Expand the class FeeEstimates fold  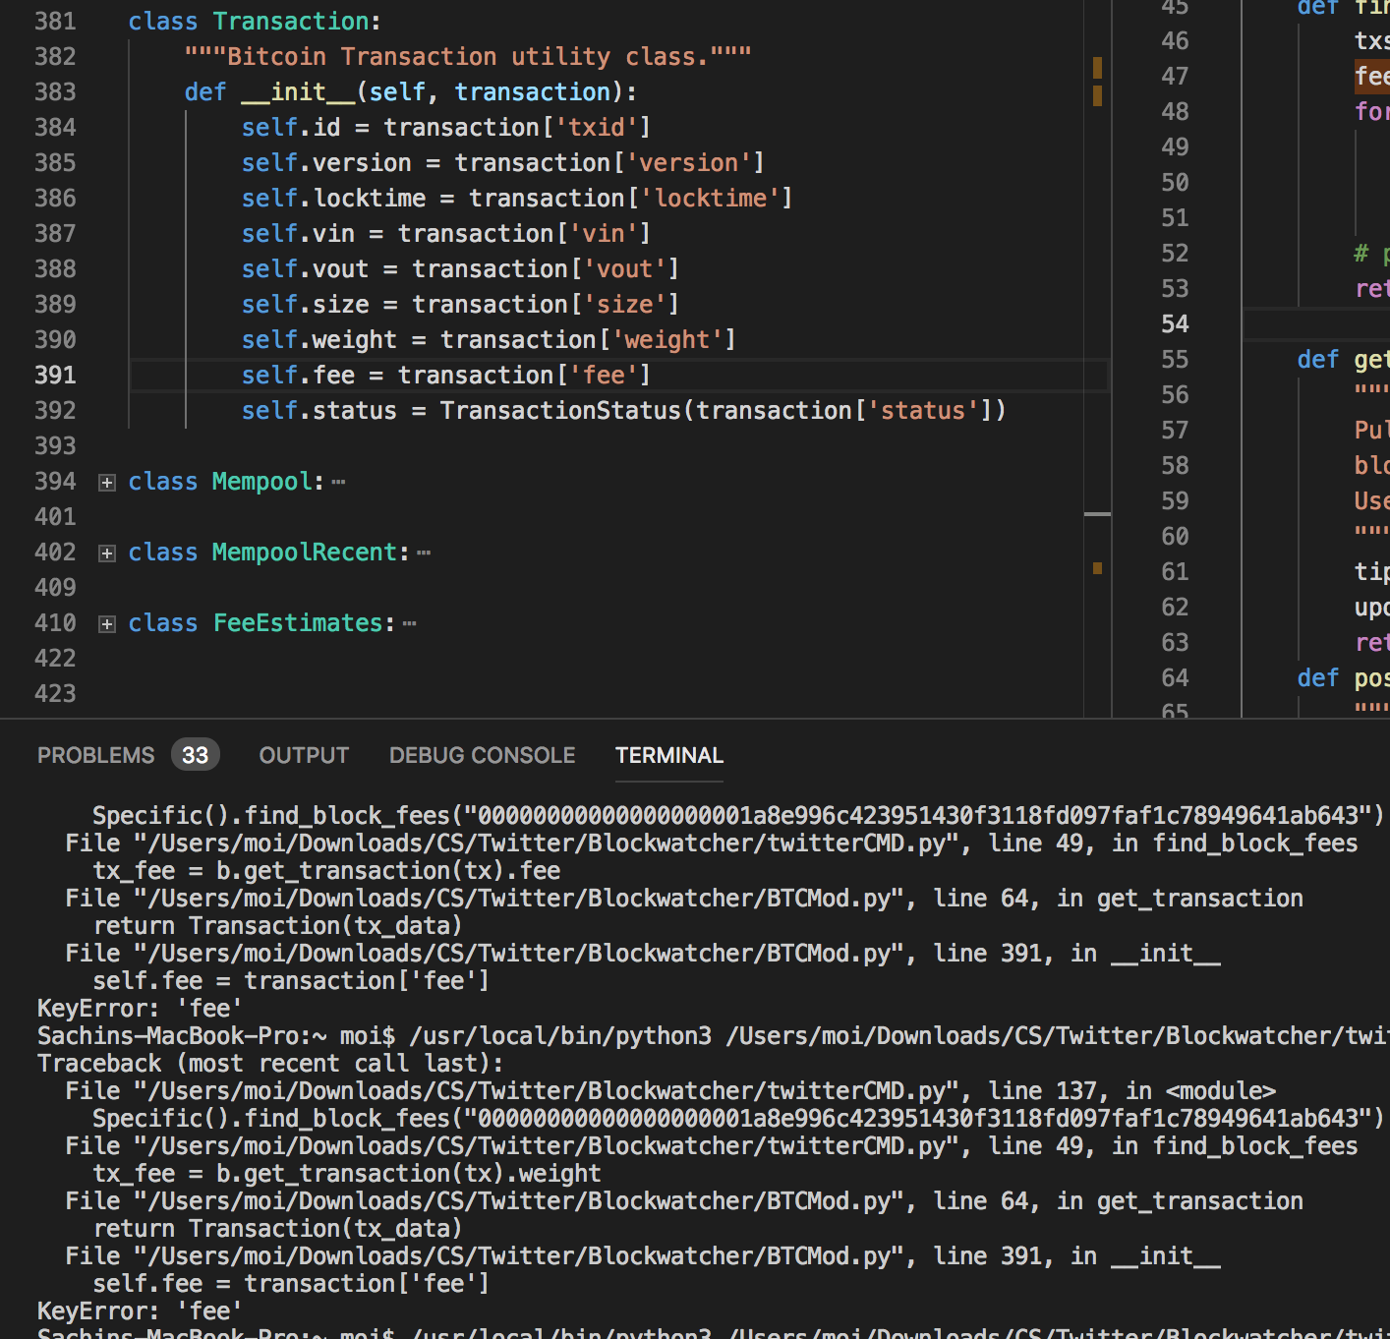pos(106,622)
